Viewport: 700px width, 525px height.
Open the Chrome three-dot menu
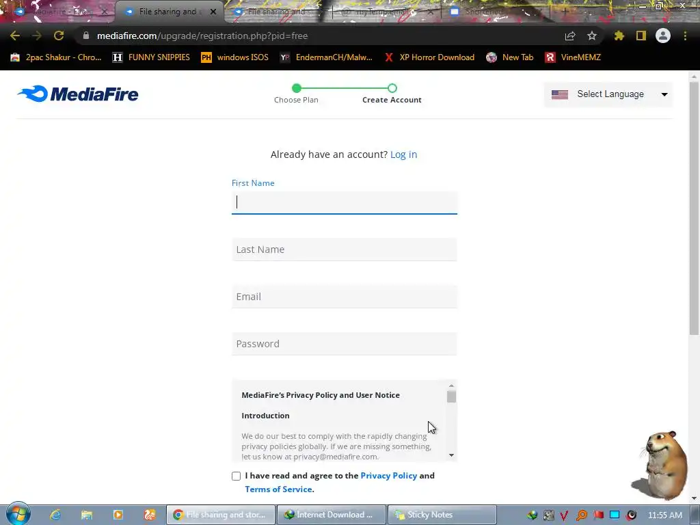click(685, 36)
